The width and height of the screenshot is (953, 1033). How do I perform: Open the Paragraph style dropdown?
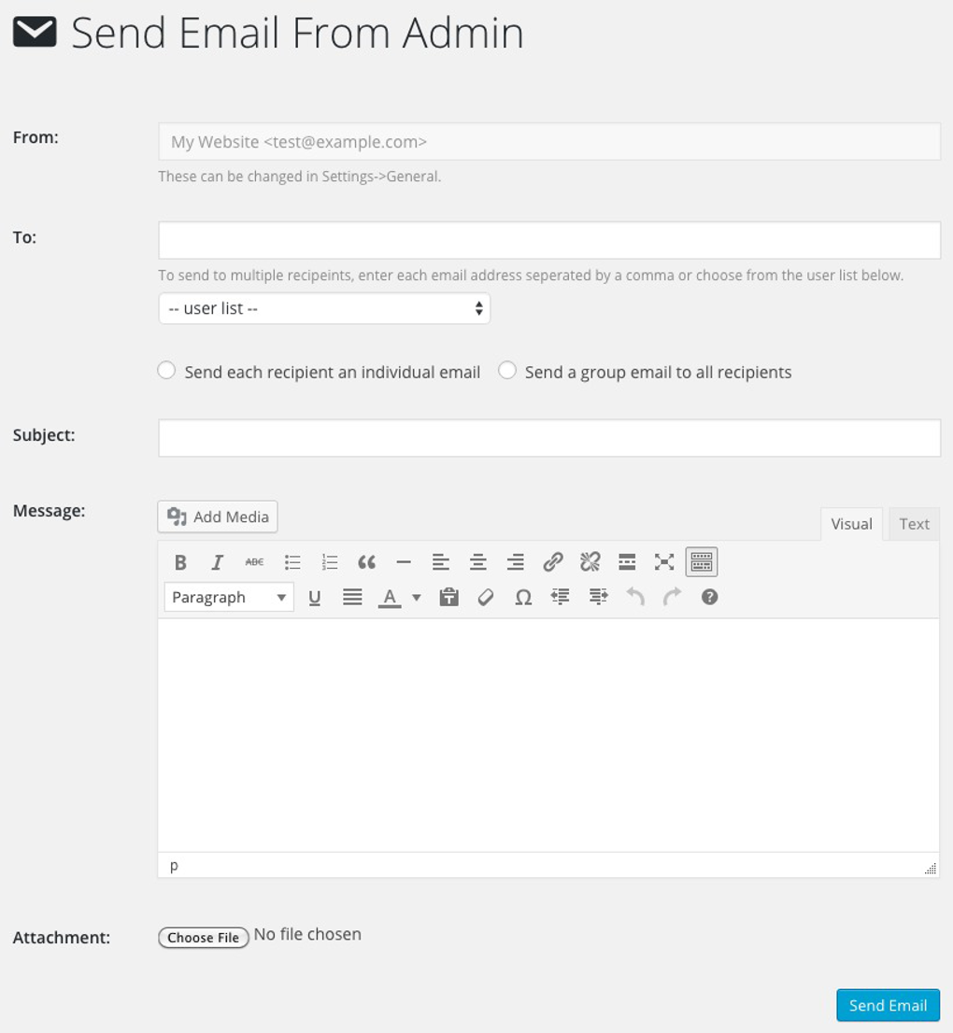point(228,597)
